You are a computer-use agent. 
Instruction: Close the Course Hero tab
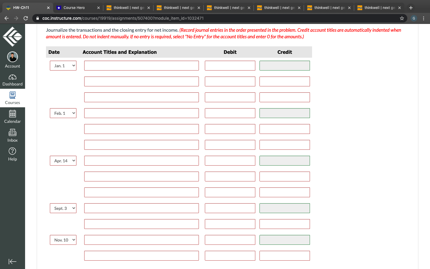pyautogui.click(x=99, y=8)
